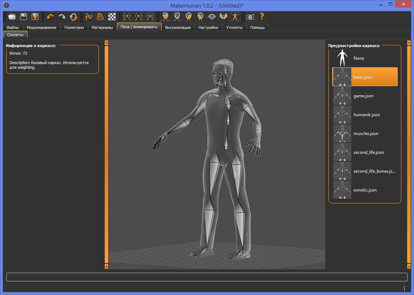Screen dimensions: 414x295
Task: Toggle the wireframe mesh icon
Action: pos(100,17)
